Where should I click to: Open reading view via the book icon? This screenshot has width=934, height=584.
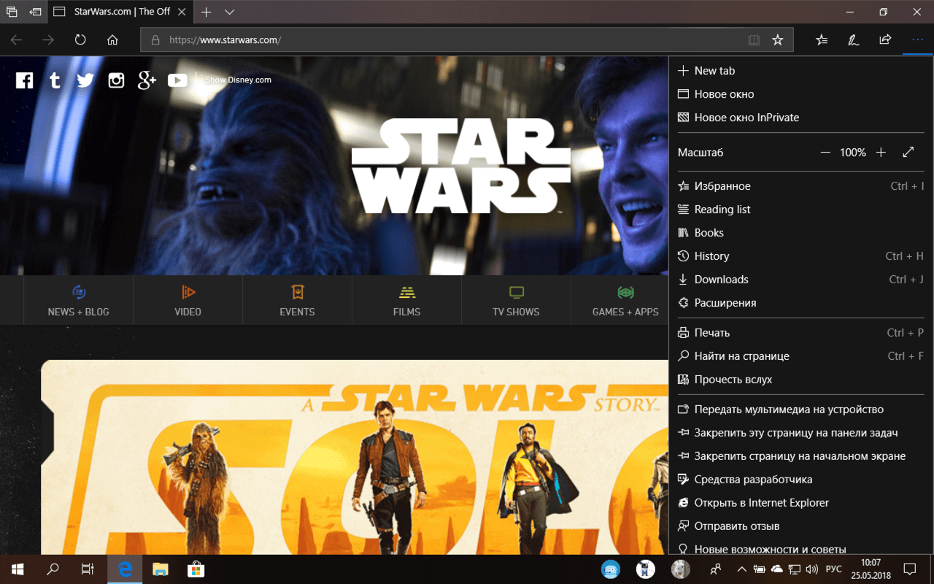[754, 40]
